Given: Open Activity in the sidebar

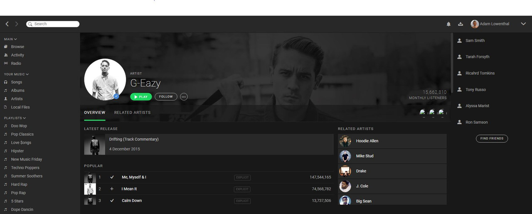Looking at the screenshot, I should point(17,55).
